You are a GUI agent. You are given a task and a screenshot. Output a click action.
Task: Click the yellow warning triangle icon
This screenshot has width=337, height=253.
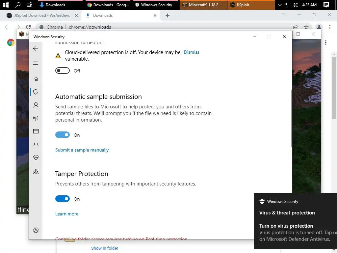click(58, 56)
